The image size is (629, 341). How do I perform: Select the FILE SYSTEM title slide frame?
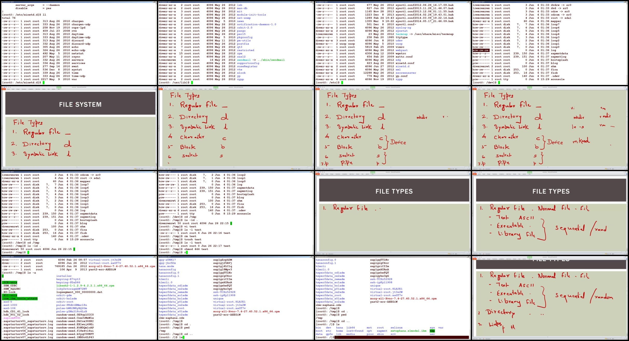click(x=80, y=103)
